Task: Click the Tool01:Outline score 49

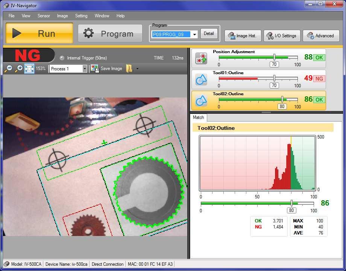Action: [308, 78]
